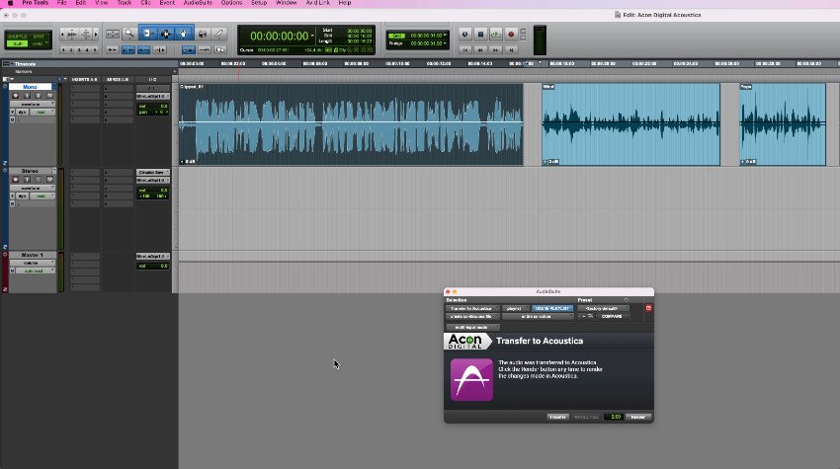Arm the transport Record button
Viewport: 840px width, 469px height.
click(x=511, y=35)
